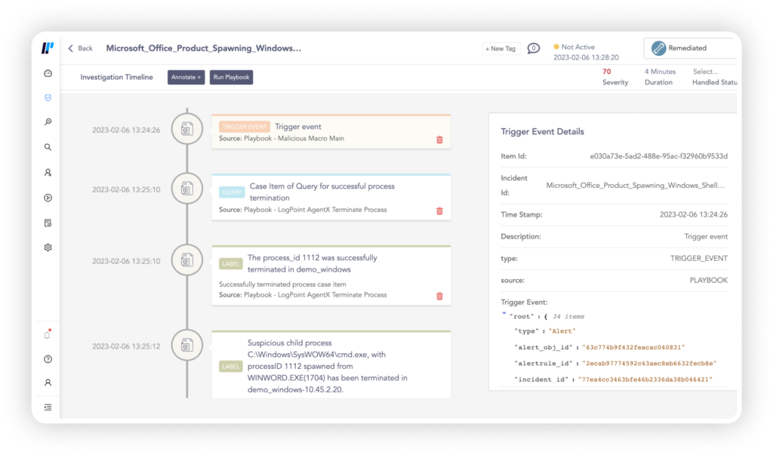Image resolution: width=773 pixels, height=455 pixels.
Task: Click the timeline node icon for process_id 1112 label
Action: (187, 260)
